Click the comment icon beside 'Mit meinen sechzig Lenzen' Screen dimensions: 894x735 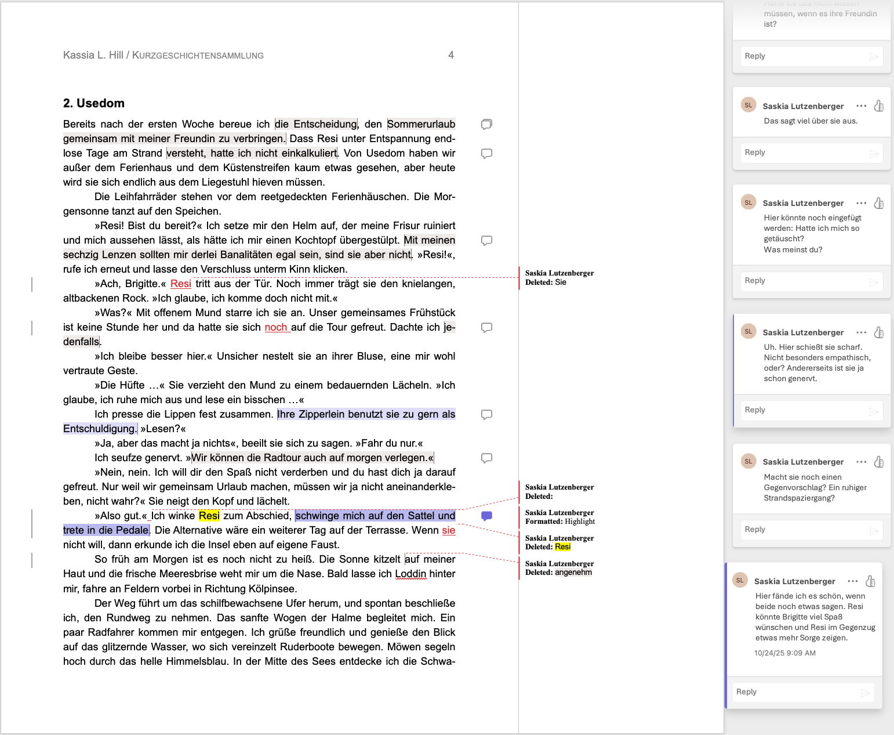486,240
